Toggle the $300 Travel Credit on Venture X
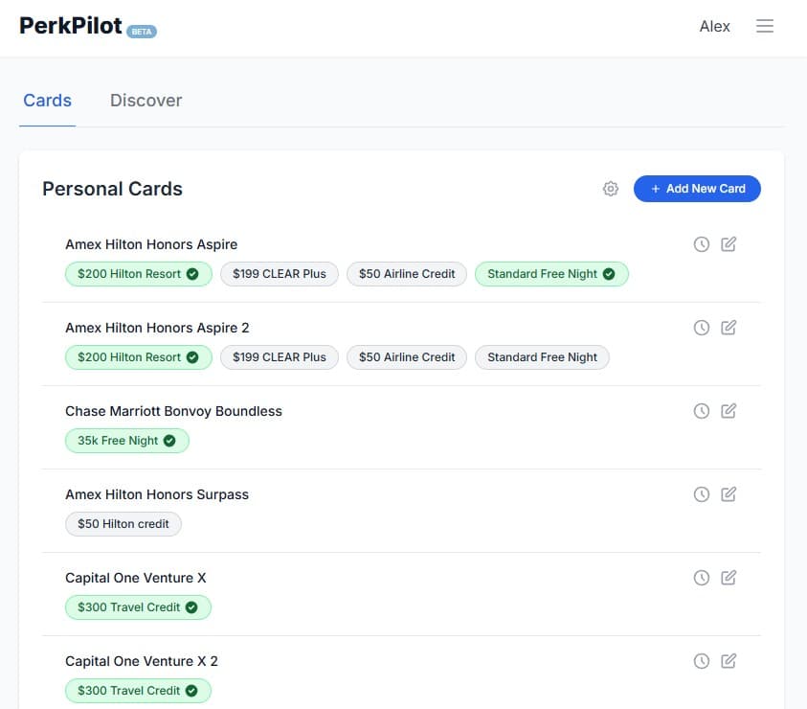The width and height of the screenshot is (807, 709). pos(138,606)
